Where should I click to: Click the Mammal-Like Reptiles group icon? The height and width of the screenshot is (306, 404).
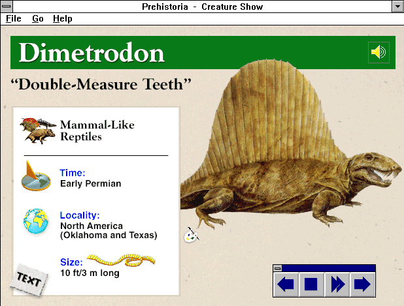pyautogui.click(x=38, y=130)
